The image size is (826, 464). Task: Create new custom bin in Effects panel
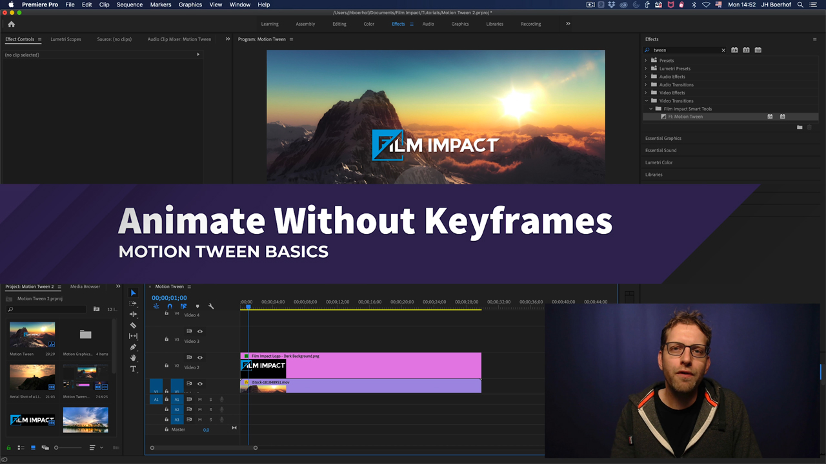pos(800,128)
